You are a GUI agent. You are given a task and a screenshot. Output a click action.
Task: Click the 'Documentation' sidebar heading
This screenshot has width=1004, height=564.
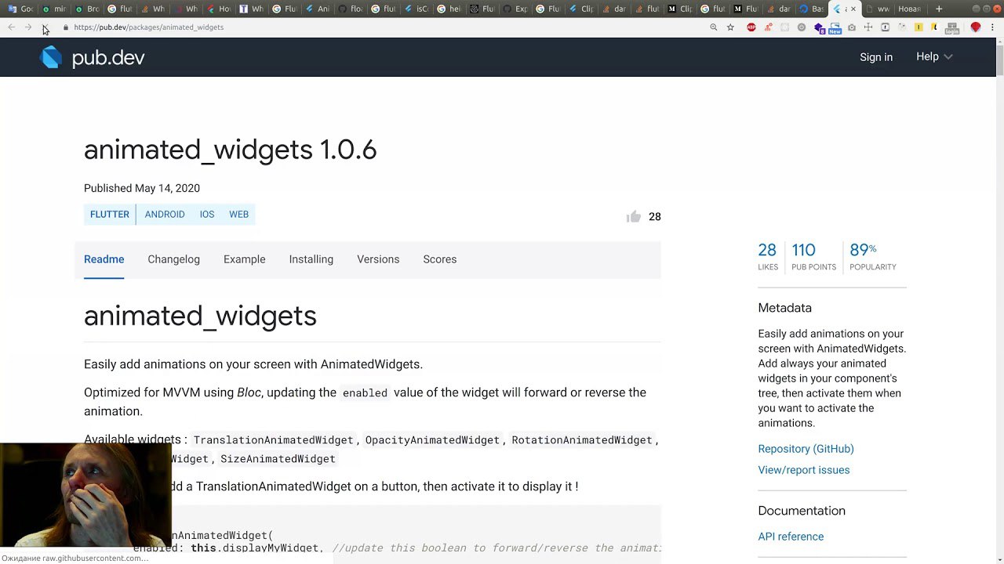point(802,511)
